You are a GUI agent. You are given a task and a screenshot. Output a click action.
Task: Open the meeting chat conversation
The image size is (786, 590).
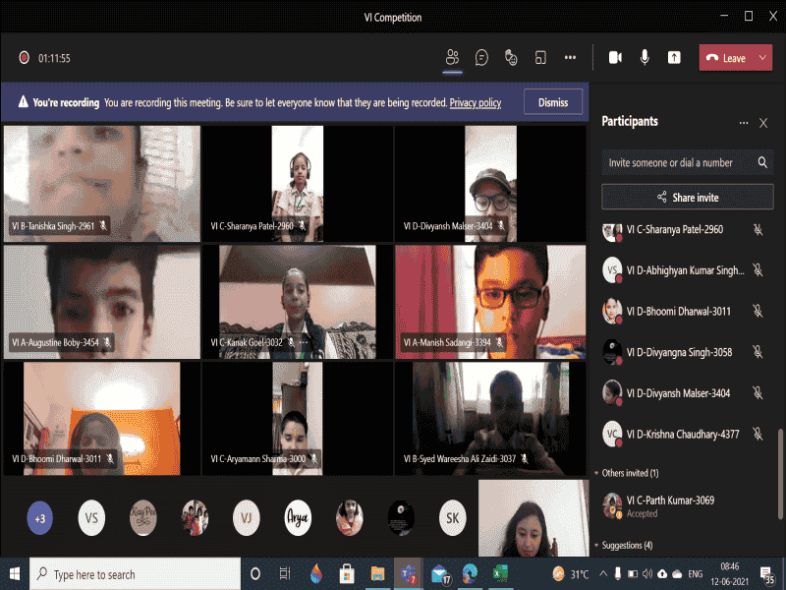tap(481, 58)
